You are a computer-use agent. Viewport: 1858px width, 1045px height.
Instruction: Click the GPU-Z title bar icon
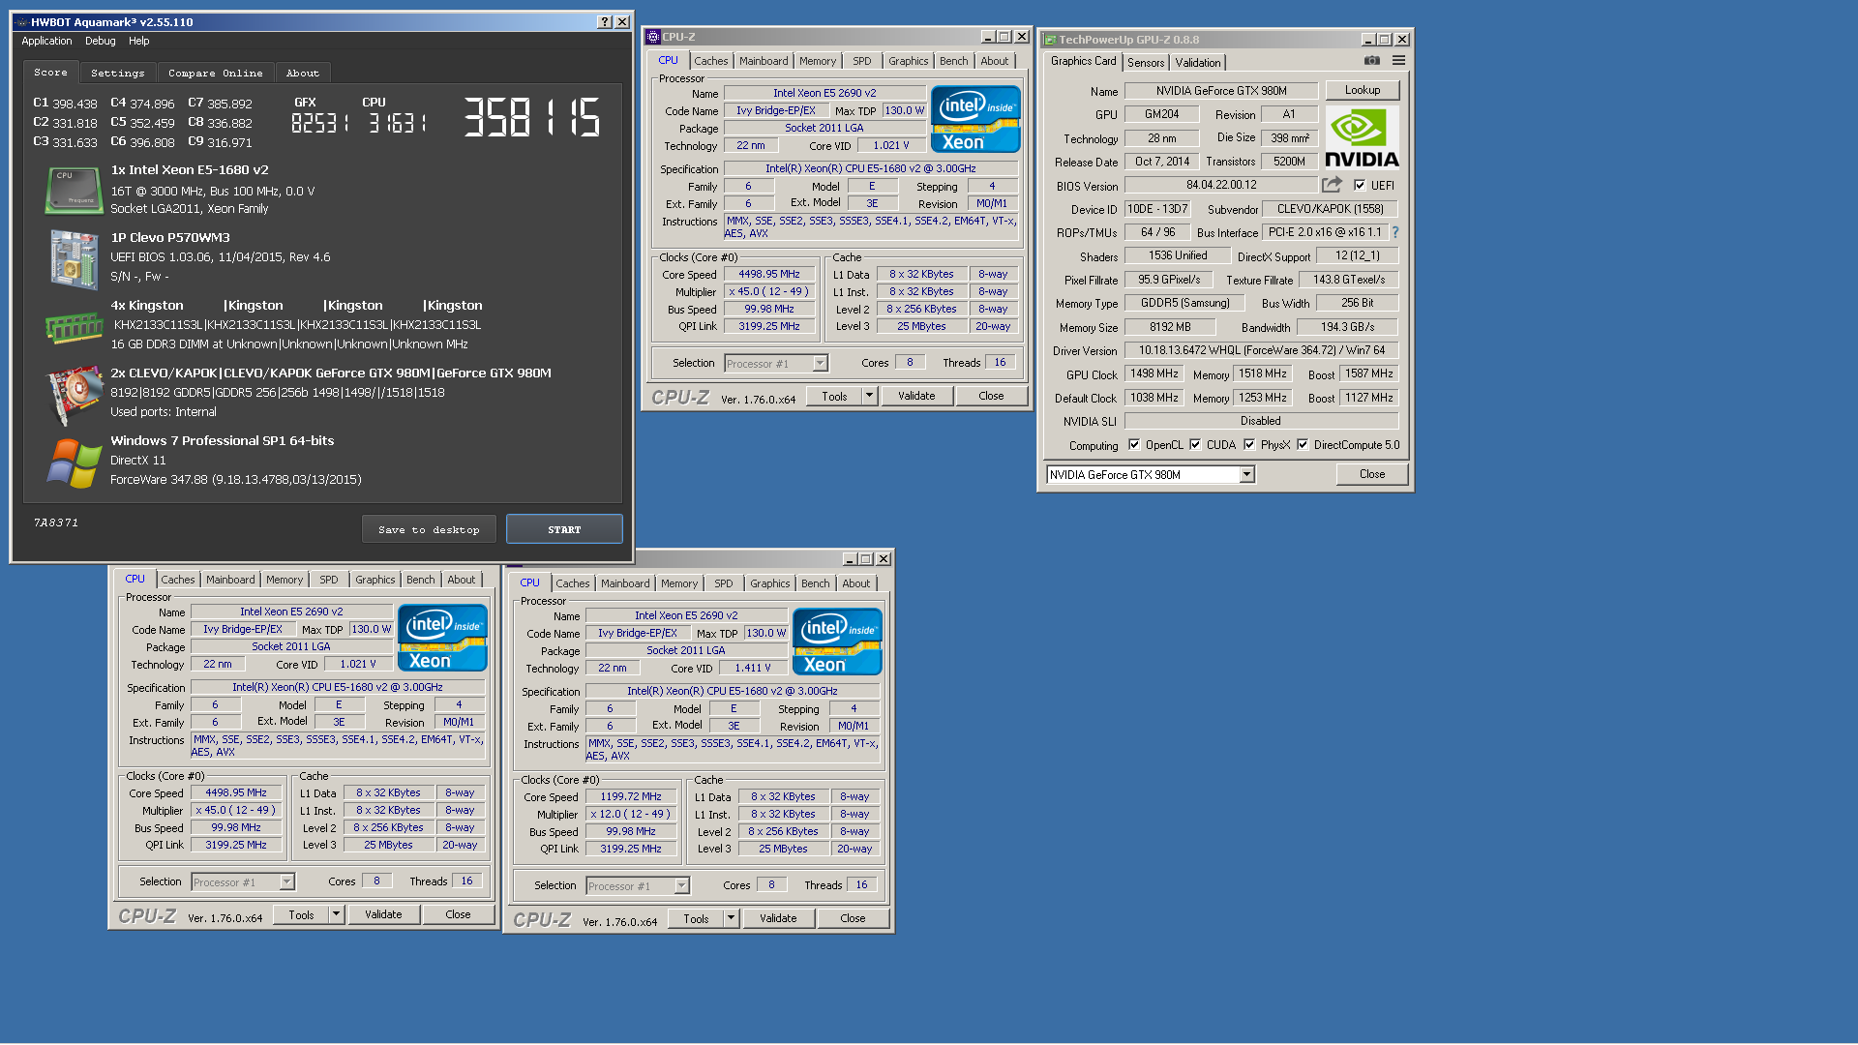(x=1050, y=40)
